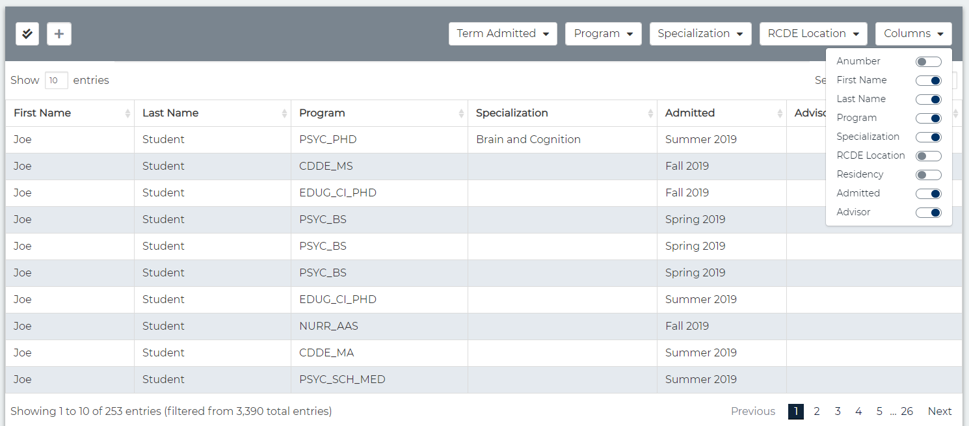Click the Show entries count field

point(56,81)
